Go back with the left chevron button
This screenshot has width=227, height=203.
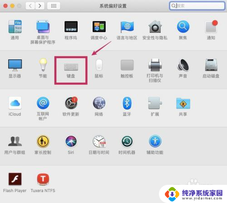[30, 6]
